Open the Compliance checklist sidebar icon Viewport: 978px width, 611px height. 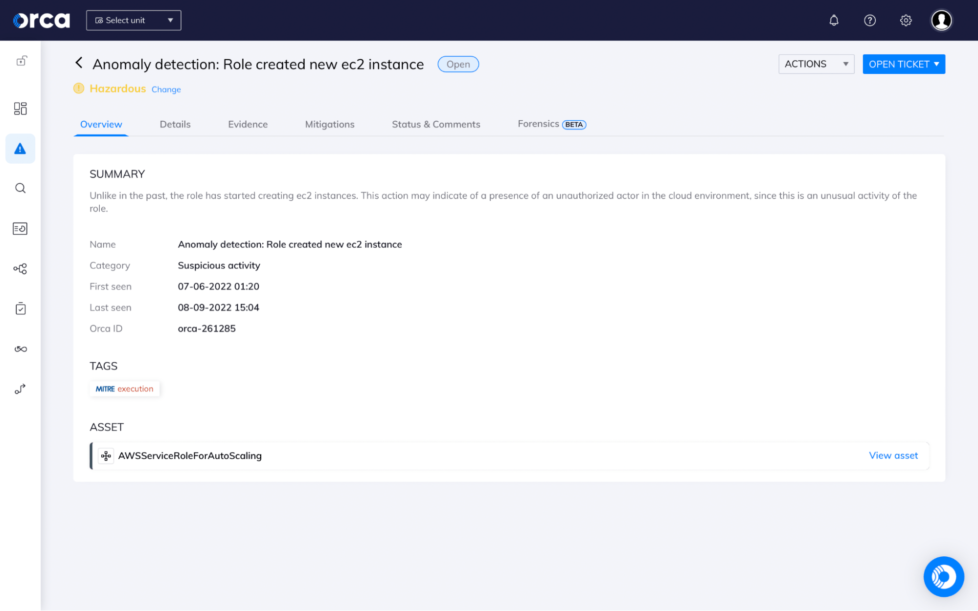click(x=20, y=308)
